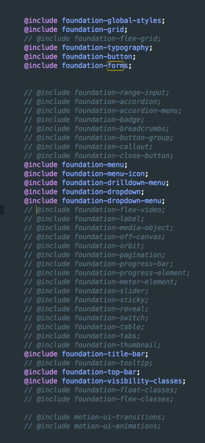The width and height of the screenshot is (205, 443).
Task: Click the foundation-button include line
Action: (80, 57)
